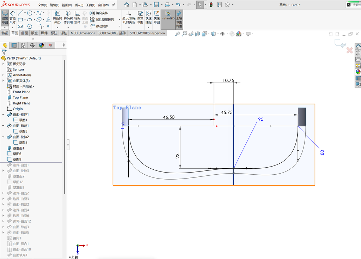Select the Spline sketch tool
The width and height of the screenshot is (361, 259).
(39, 13)
